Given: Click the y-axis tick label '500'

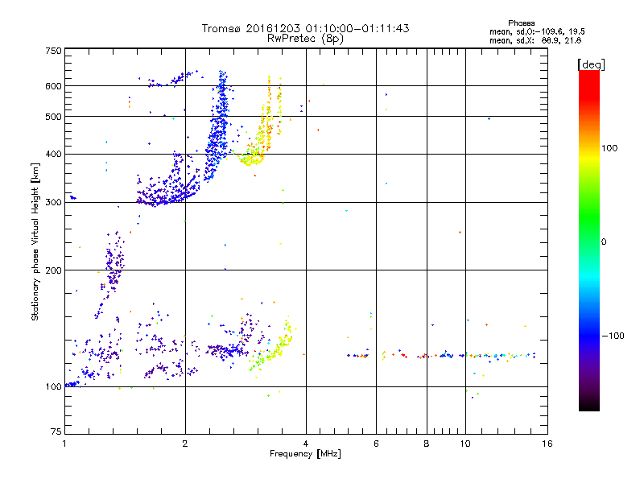Looking at the screenshot, I should point(53,117).
